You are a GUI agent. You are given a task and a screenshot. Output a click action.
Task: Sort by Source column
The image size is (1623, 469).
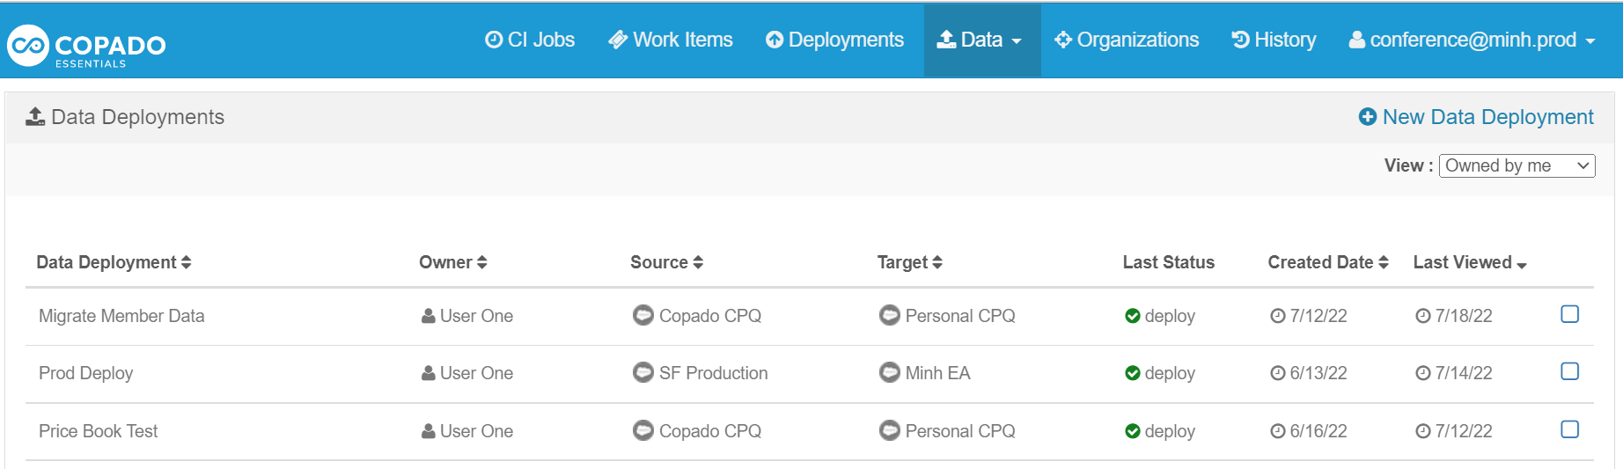666,262
